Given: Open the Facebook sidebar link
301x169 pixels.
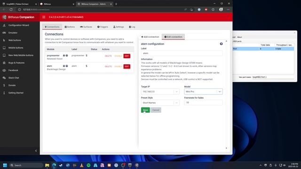Looking at the screenshot, I should (13, 70).
